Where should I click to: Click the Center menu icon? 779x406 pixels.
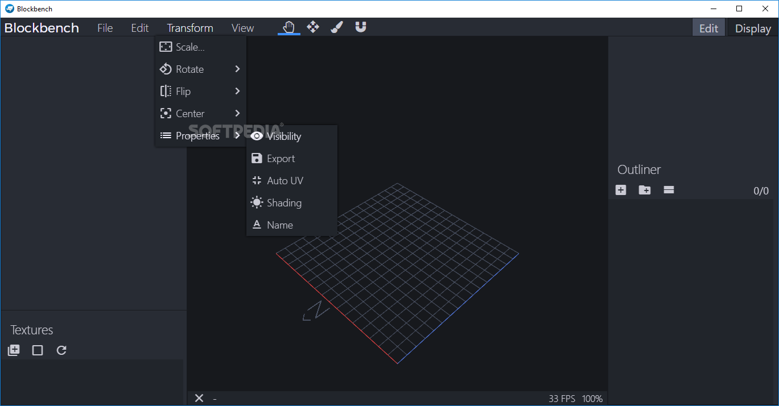pos(166,113)
